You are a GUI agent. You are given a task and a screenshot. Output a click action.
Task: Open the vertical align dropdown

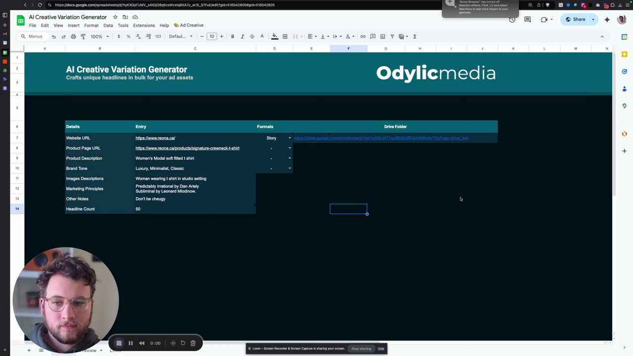[324, 37]
